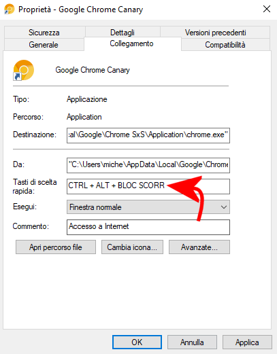Image resolution: width=277 pixels, height=354 pixels.
Task: Click the Commento text field
Action: pos(148,227)
